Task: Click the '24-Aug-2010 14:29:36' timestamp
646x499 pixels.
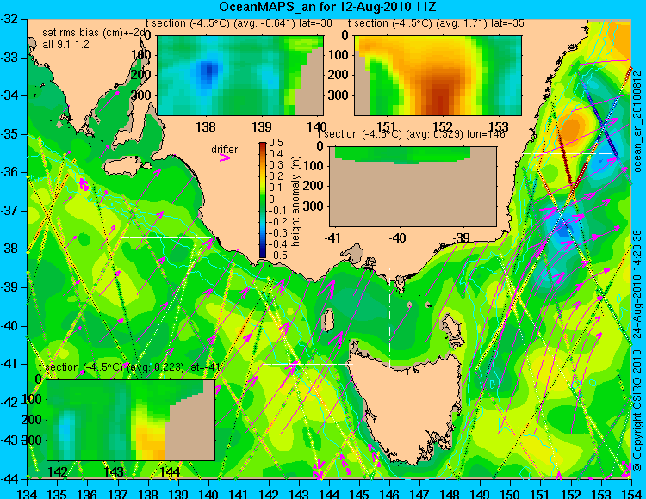Action: pos(637,284)
